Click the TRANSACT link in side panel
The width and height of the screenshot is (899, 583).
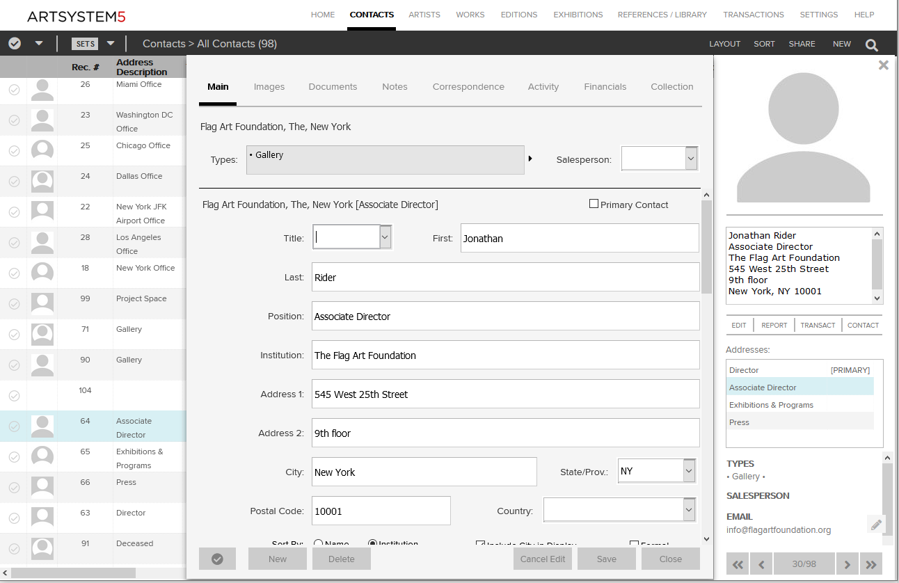point(818,325)
